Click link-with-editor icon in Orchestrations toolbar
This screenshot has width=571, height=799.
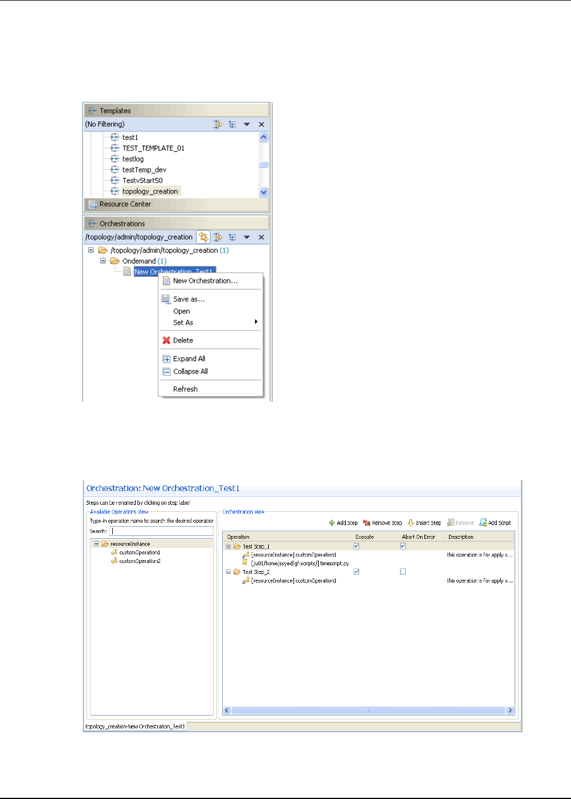click(x=218, y=237)
